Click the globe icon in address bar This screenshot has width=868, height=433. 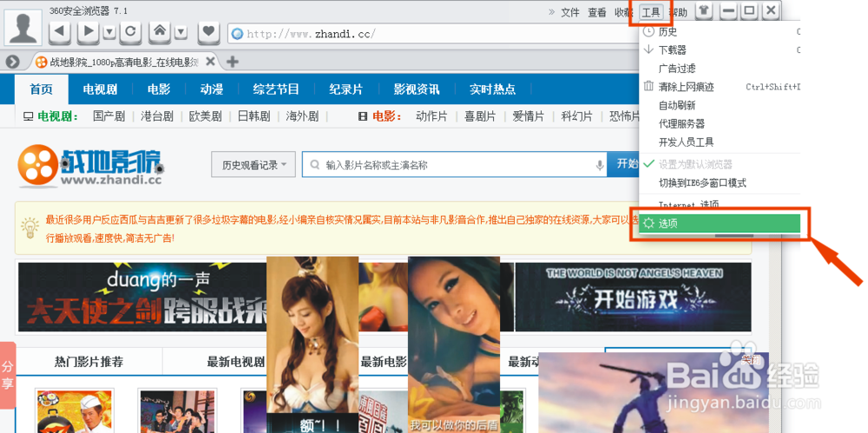click(238, 34)
